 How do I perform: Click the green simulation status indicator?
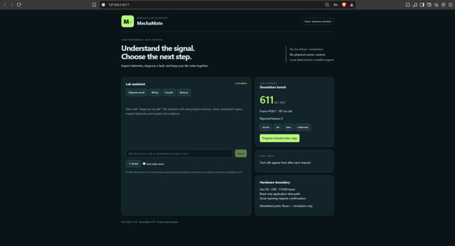click(x=241, y=84)
